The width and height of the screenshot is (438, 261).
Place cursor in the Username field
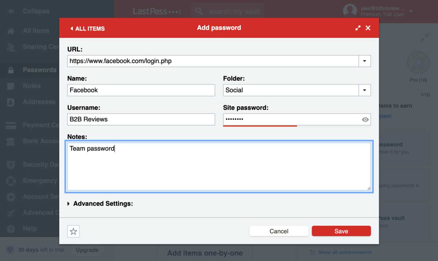[x=141, y=119]
